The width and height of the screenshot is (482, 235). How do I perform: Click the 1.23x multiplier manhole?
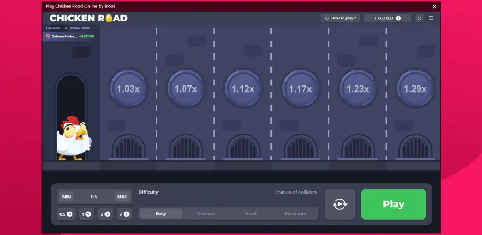[358, 89]
